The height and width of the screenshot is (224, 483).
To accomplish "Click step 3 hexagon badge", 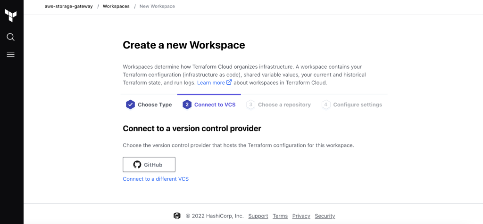I will (x=251, y=104).
